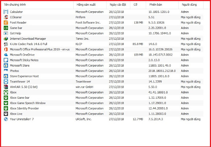The width and height of the screenshot is (211, 147).
Task: Select the TeamViewer 14 name
Action: pos(20,81)
